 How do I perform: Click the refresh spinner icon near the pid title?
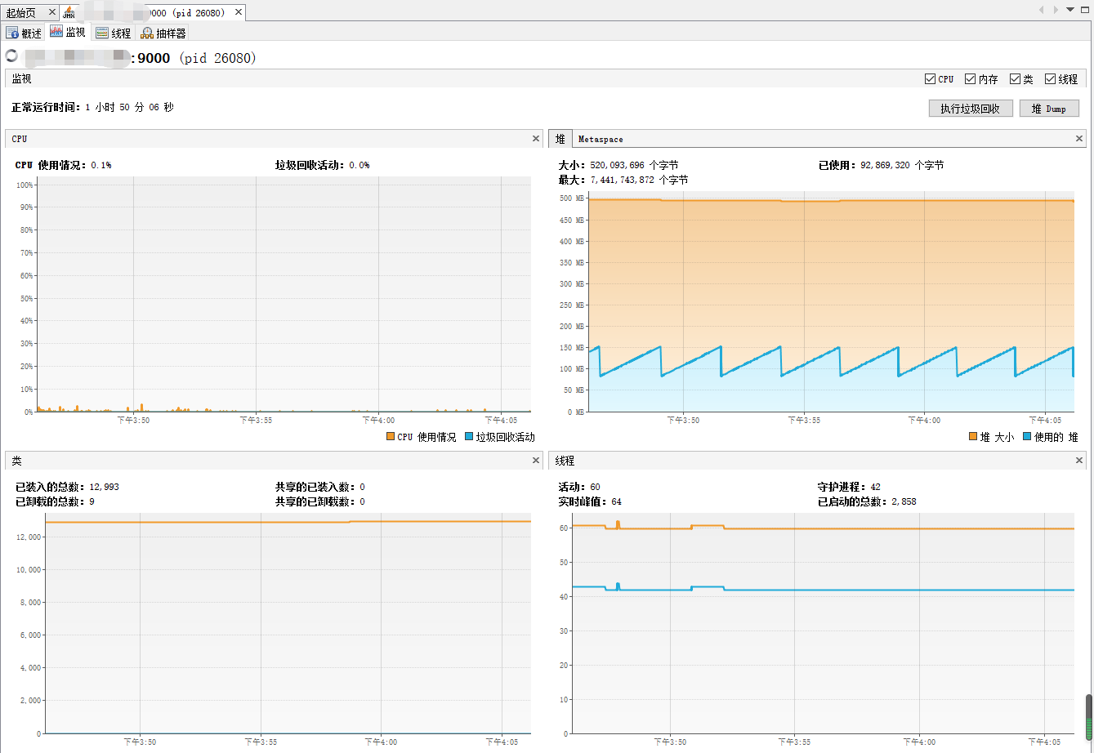pyautogui.click(x=11, y=56)
